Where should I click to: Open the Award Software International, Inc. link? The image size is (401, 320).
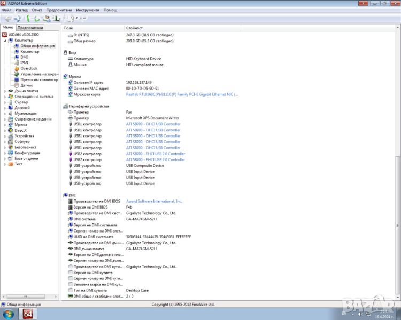pyautogui.click(x=154, y=201)
